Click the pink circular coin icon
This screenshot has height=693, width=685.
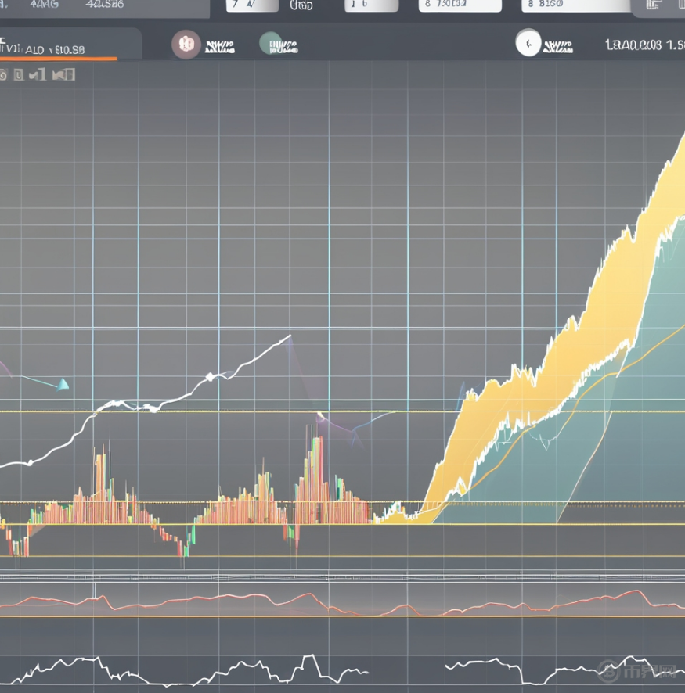[x=186, y=44]
